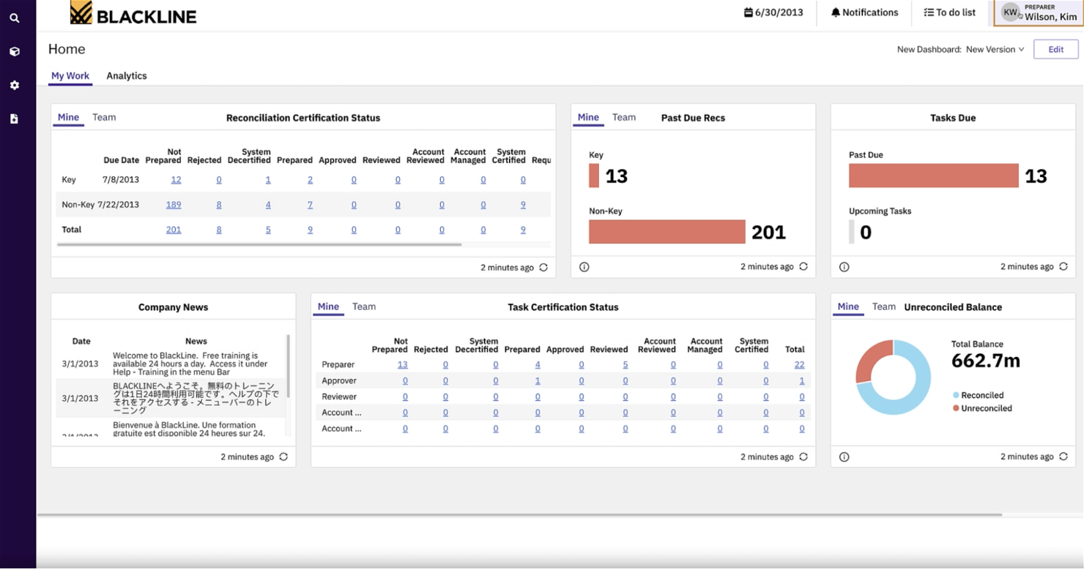This screenshot has height=569, width=1084.
Task: Select Team tab in Past Due Recs
Action: click(x=624, y=117)
